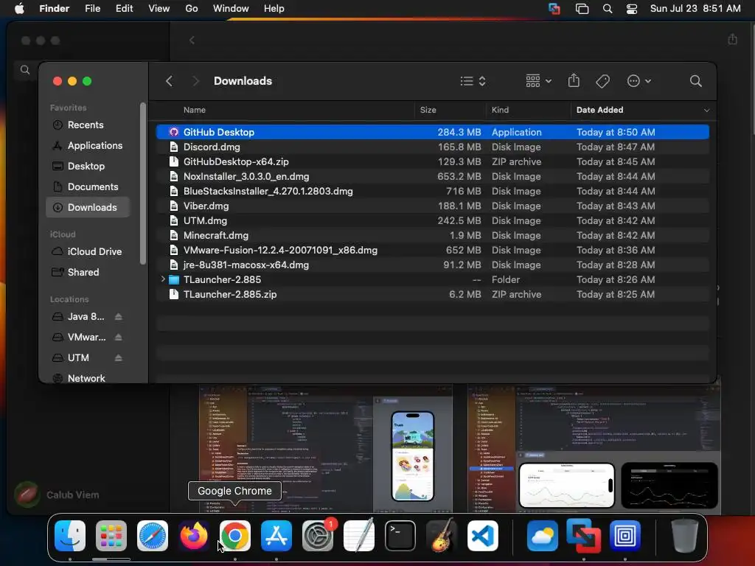This screenshot has height=566, width=755.
Task: Open the View menu
Action: [159, 9]
